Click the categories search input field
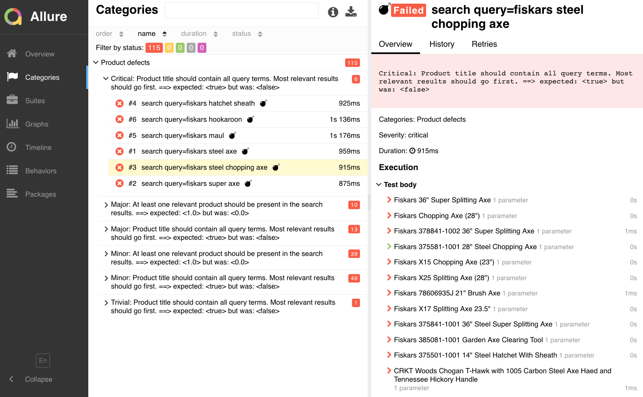This screenshot has width=643, height=397. click(x=241, y=10)
